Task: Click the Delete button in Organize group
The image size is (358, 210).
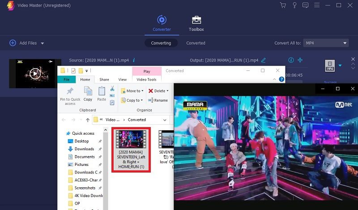Action: (x=158, y=91)
